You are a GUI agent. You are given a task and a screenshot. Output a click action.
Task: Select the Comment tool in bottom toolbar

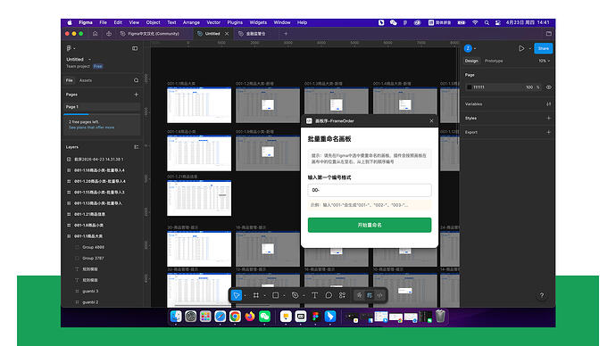click(x=329, y=295)
